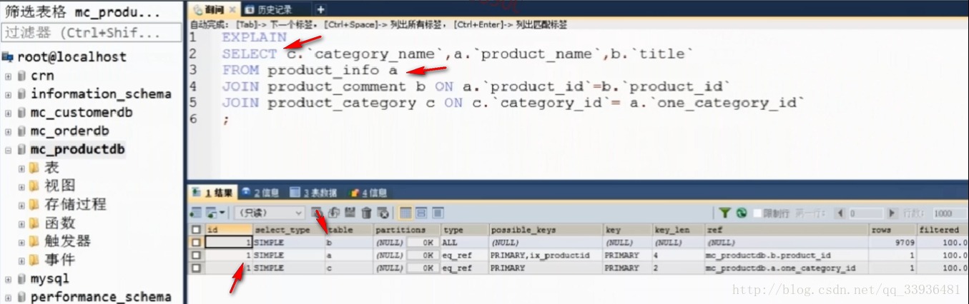Click the save changes icon
969x304 pixels.
point(350,213)
